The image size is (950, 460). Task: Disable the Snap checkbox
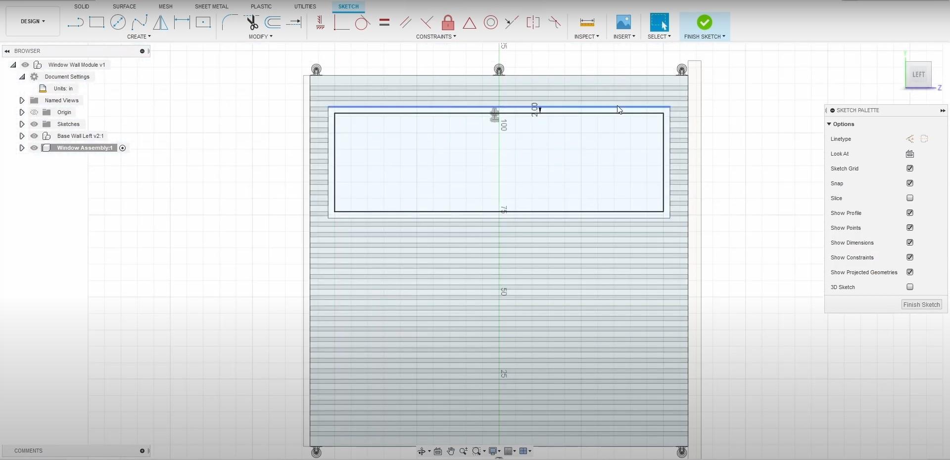[x=909, y=183]
